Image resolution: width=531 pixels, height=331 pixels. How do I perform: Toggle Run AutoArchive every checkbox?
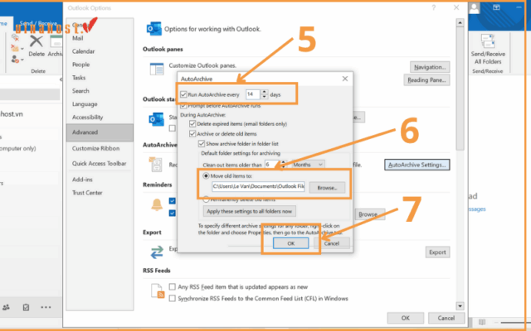click(184, 96)
